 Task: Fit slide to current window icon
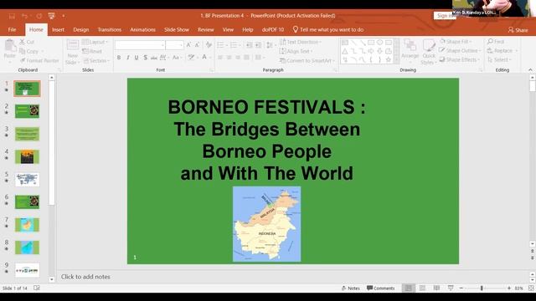[531, 288]
